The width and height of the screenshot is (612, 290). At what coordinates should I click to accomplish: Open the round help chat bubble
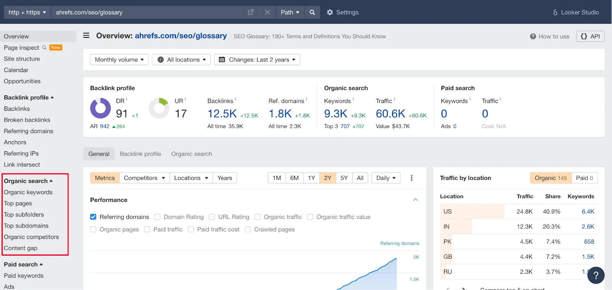(596, 275)
